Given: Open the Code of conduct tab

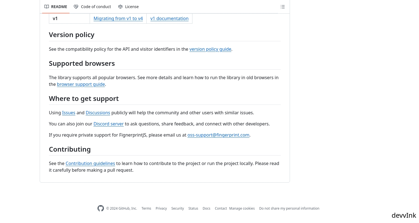Looking at the screenshot, I should point(92,7).
